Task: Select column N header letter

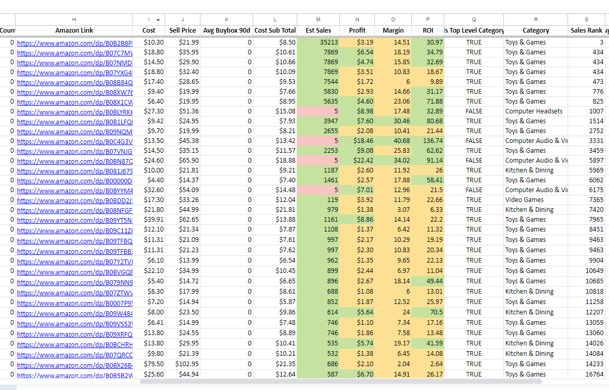Action: [357, 20]
